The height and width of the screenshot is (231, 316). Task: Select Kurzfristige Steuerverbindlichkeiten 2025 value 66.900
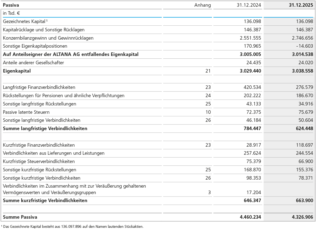pos(305,161)
